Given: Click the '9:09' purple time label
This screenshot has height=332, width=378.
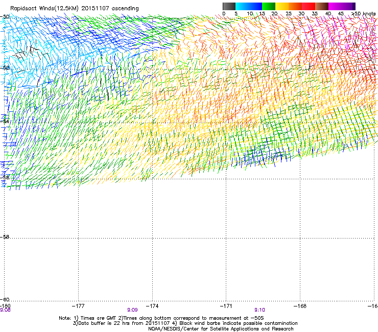Looking at the screenshot, I should click(x=132, y=310).
